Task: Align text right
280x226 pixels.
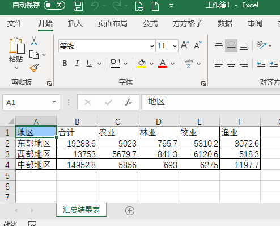Action: (x=244, y=63)
